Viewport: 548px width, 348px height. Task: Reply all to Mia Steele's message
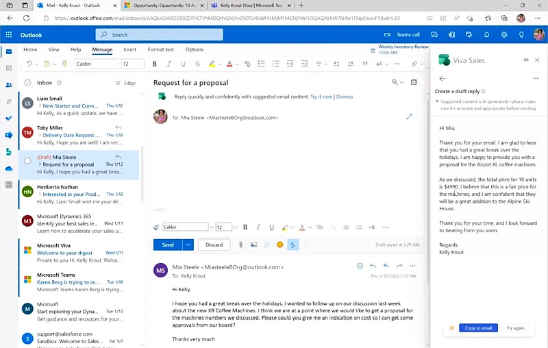pos(386,266)
